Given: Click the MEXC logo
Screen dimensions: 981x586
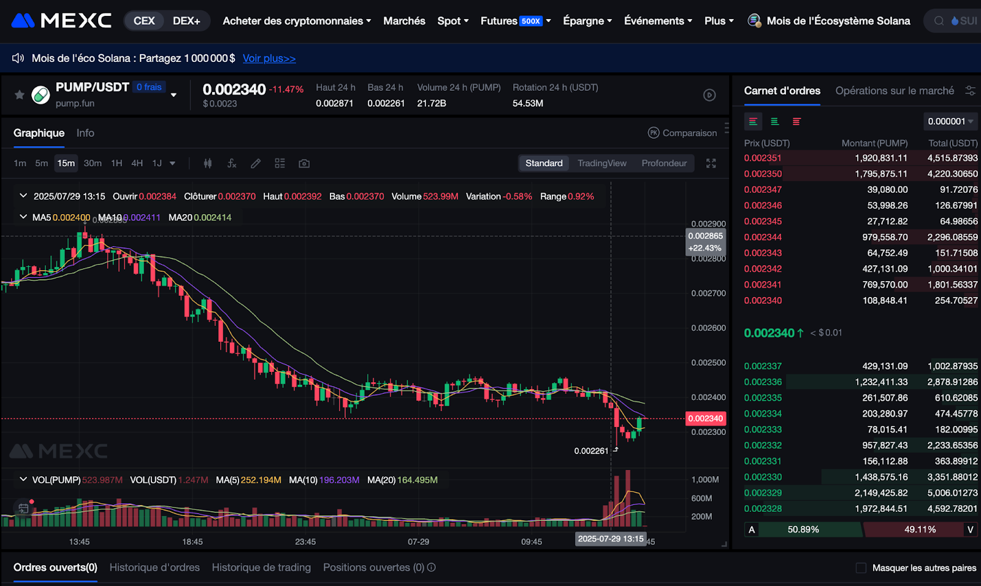Looking at the screenshot, I should (61, 21).
